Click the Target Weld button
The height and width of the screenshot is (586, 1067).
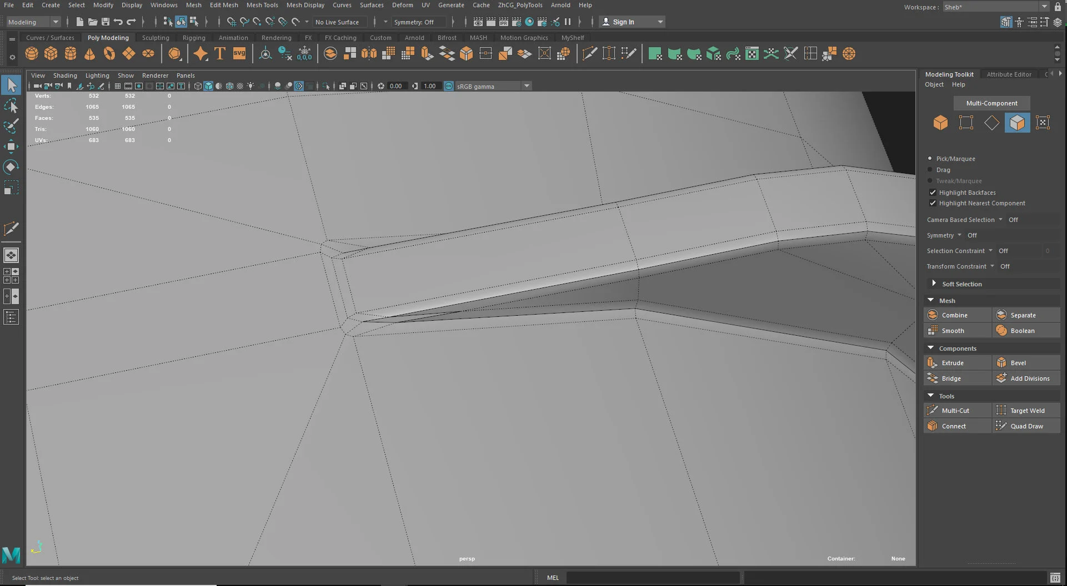pos(1026,410)
